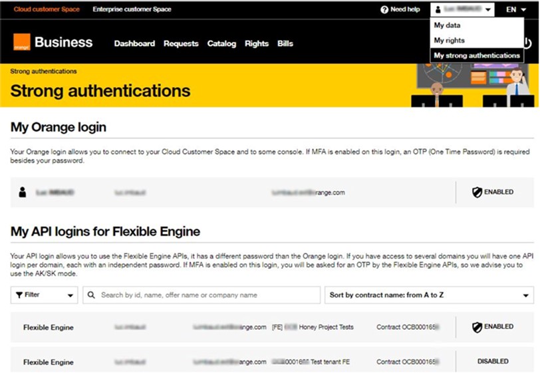
Task: Click the banner illustration image
Action: (473, 85)
